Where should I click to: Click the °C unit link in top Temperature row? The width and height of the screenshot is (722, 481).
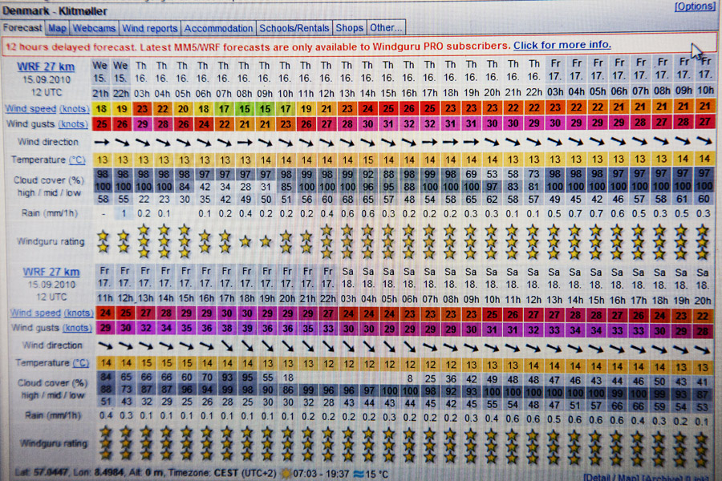pos(78,160)
